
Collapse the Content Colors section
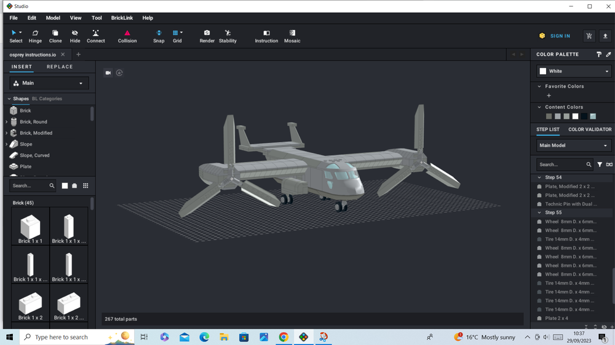coord(539,107)
